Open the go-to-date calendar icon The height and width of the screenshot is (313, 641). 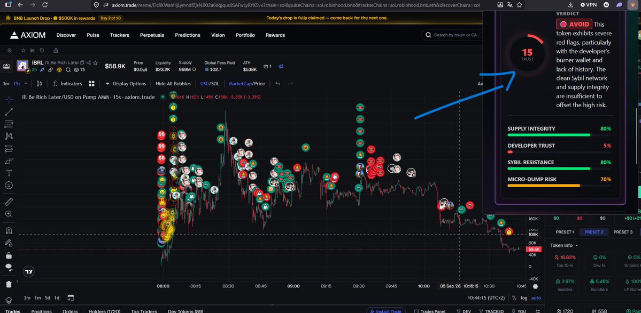coord(71,298)
